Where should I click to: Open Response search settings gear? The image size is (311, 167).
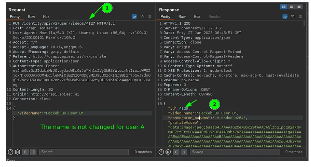point(168,152)
